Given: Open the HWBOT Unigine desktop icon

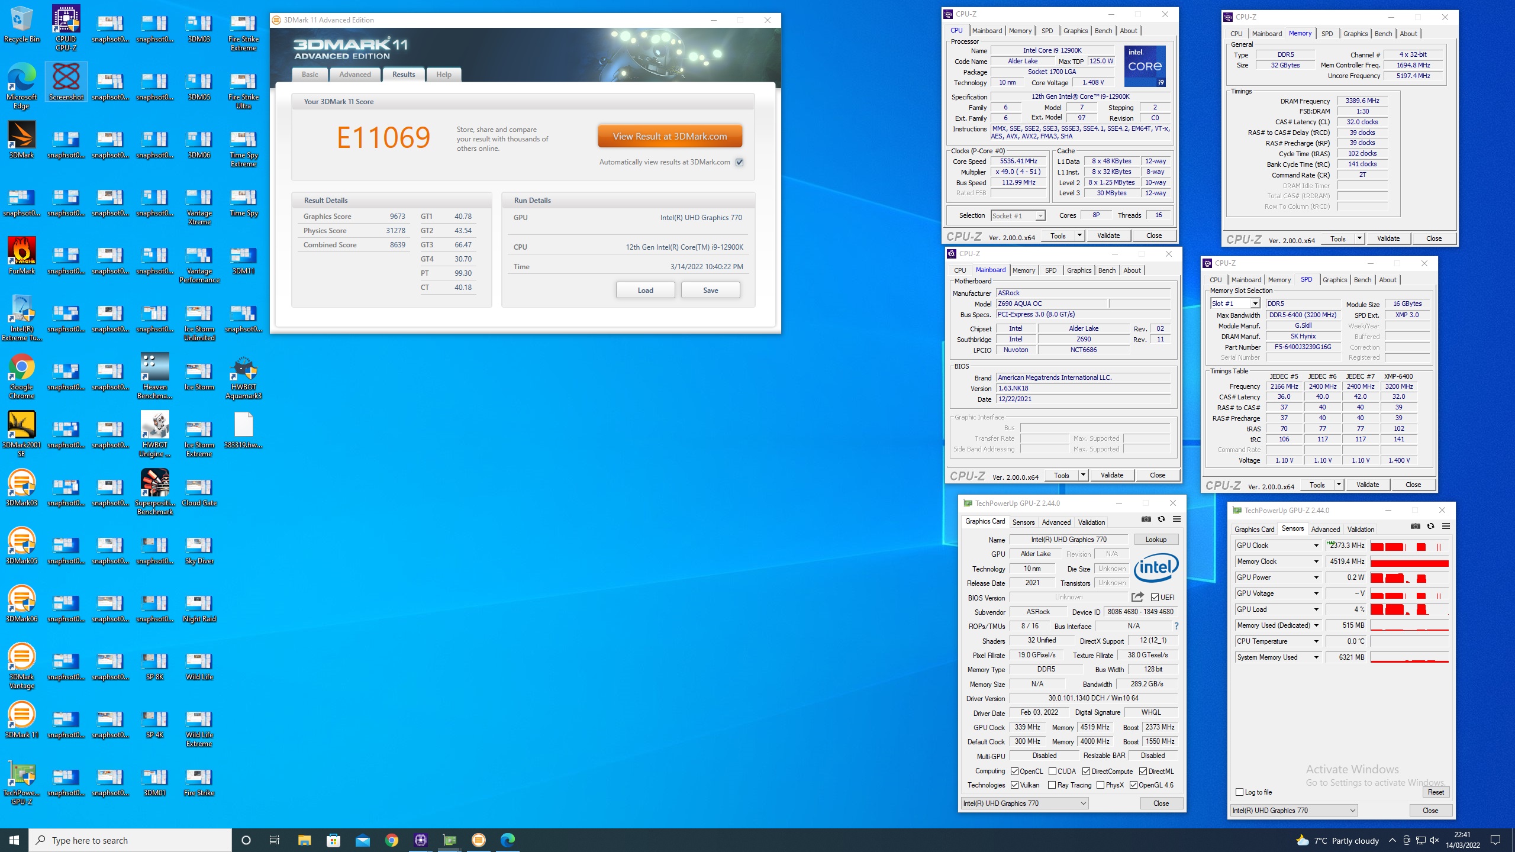Looking at the screenshot, I should [155, 434].
